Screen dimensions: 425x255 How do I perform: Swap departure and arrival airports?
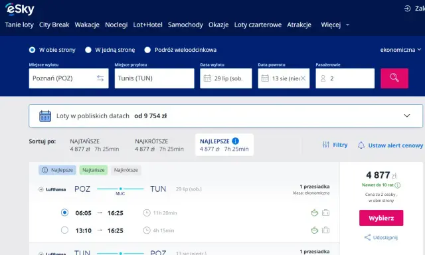pos(100,78)
